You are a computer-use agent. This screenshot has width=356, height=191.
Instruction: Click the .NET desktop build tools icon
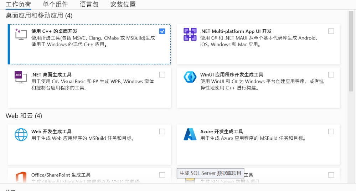tap(21, 77)
